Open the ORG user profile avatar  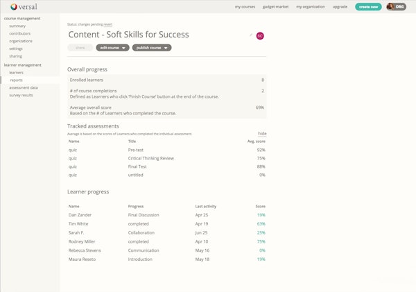tap(396, 6)
